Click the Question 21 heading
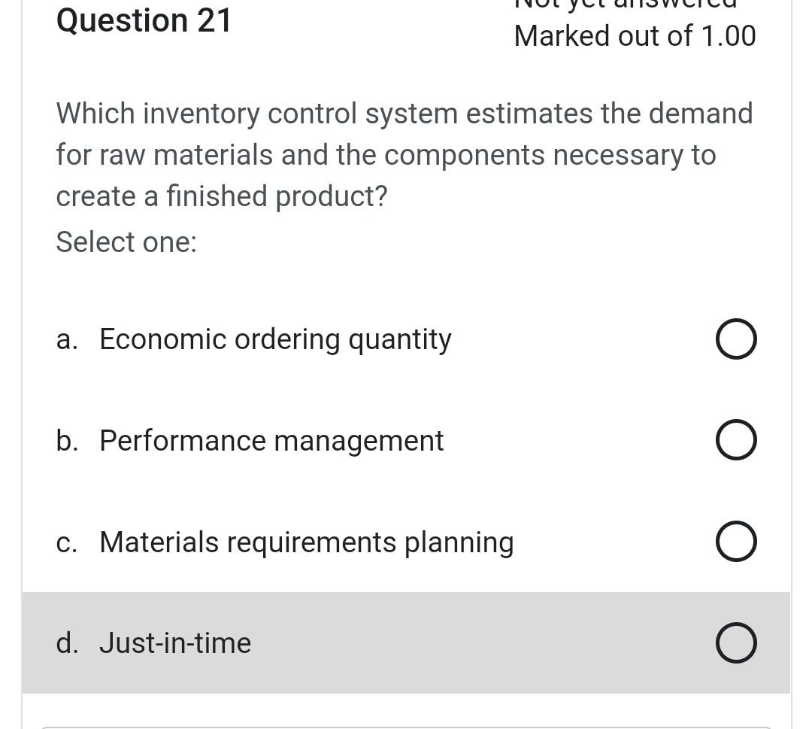812x729 pixels. point(144,20)
